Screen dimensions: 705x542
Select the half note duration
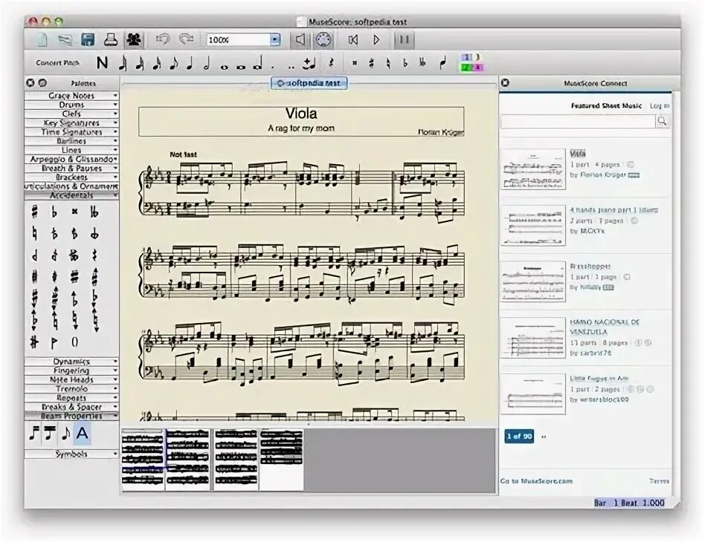pyautogui.click(x=207, y=64)
